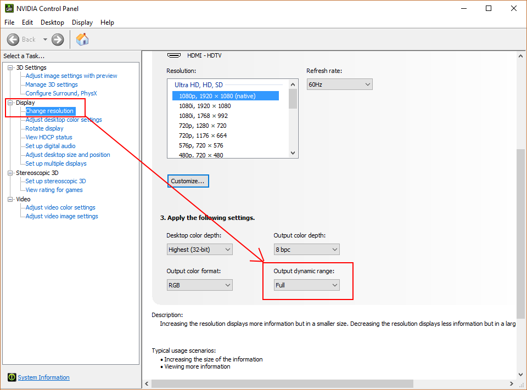Click the main panel vertical scrollbar thumb
Image resolution: width=527 pixels, height=390 pixels.
[520, 234]
